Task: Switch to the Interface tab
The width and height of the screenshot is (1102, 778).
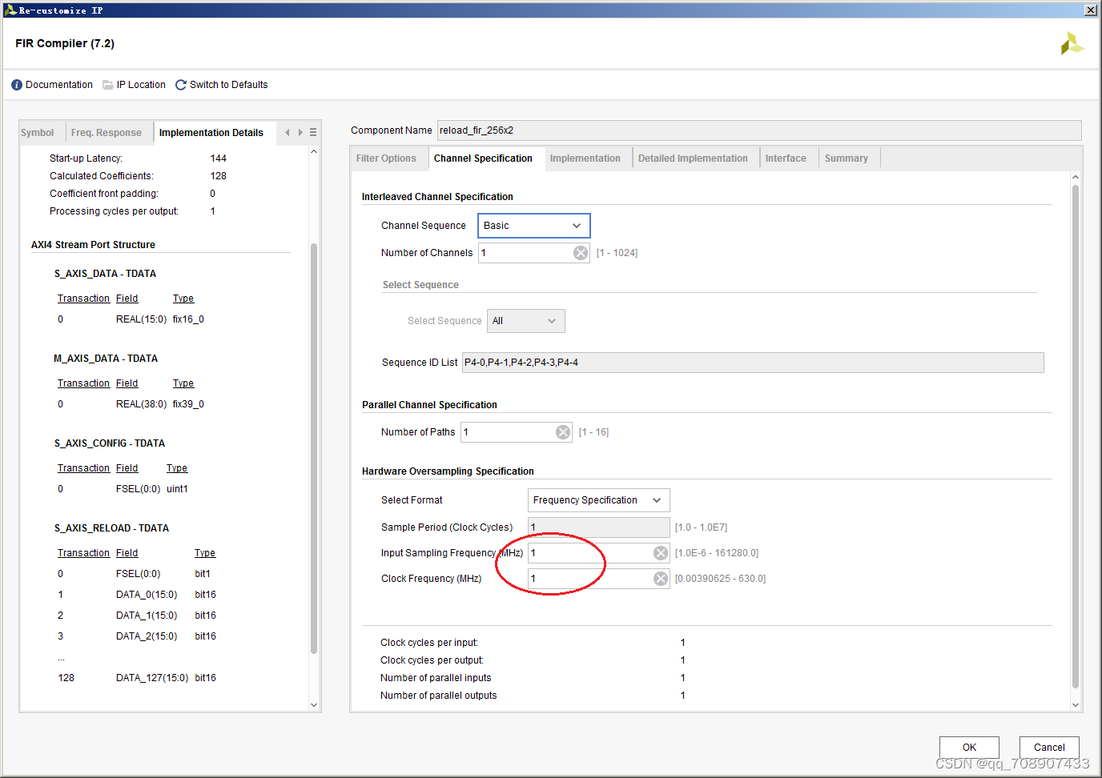Action: tap(786, 158)
